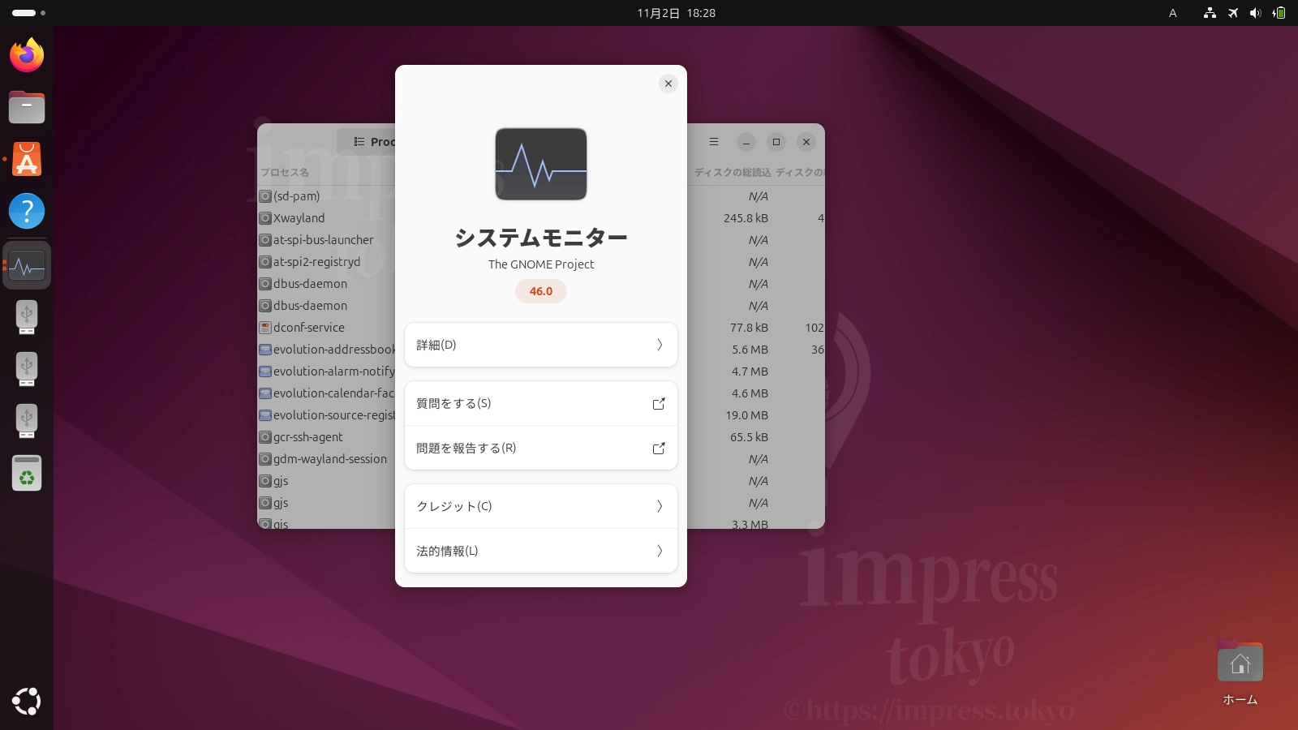Viewport: 1298px width, 730px height.
Task: Open the Help dock icon
Action: click(x=27, y=211)
